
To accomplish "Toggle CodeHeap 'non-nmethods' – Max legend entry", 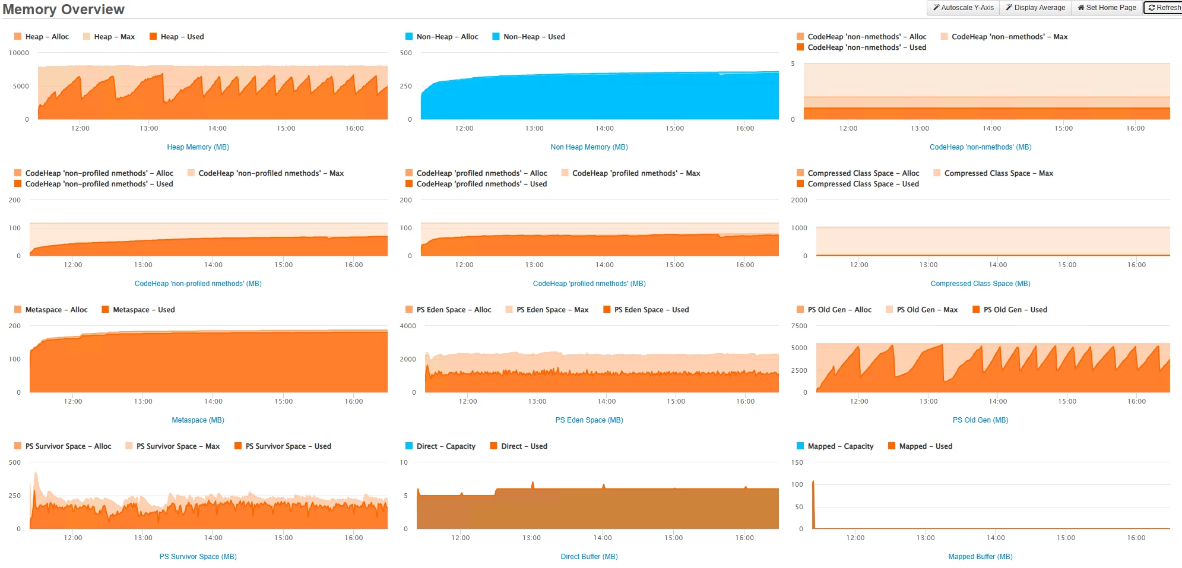I will pyautogui.click(x=1004, y=37).
